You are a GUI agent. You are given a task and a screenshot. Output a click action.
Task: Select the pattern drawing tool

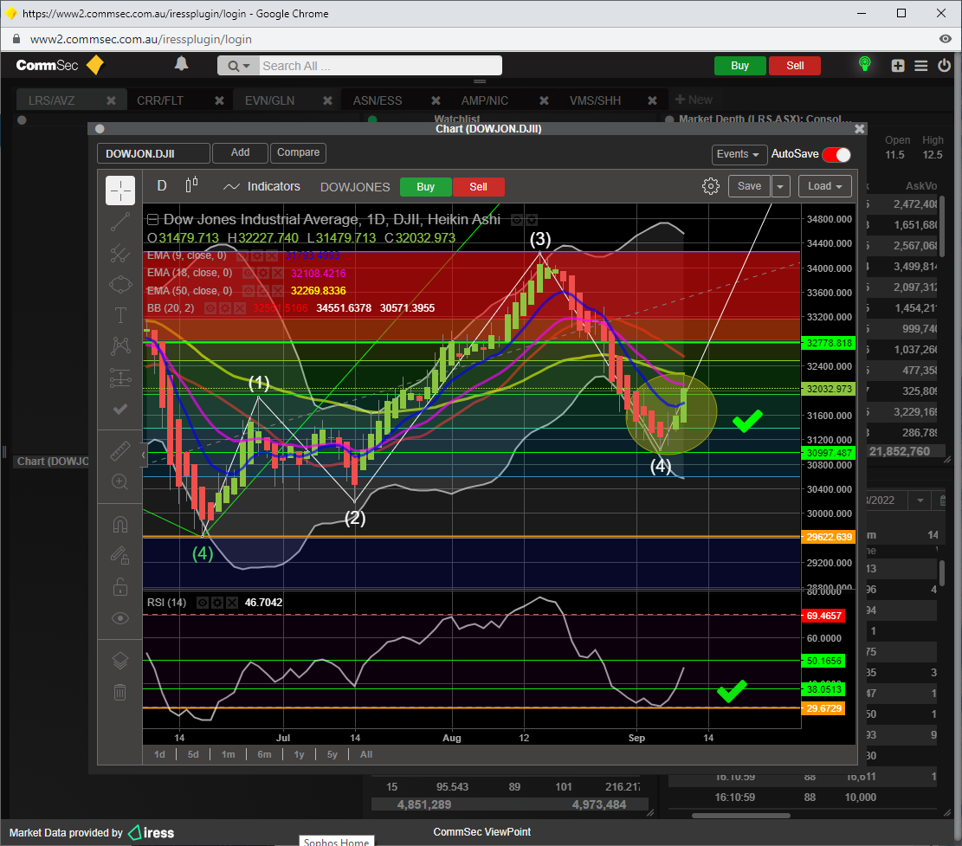(x=120, y=346)
